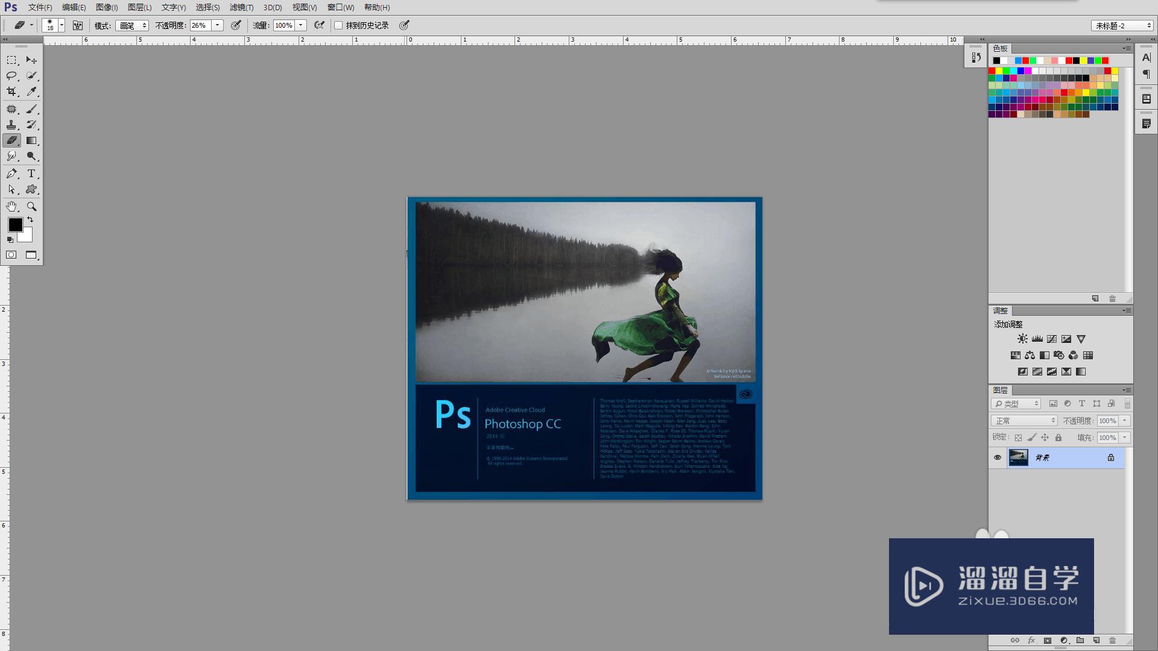Add a Curves adjustment

[1052, 339]
